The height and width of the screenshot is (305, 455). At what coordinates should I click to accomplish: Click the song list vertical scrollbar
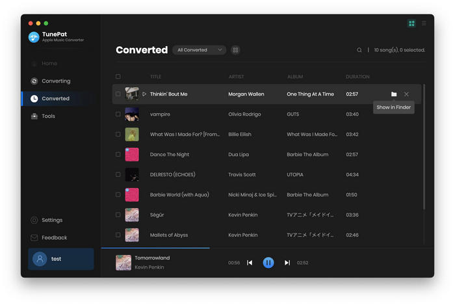tap(424, 147)
